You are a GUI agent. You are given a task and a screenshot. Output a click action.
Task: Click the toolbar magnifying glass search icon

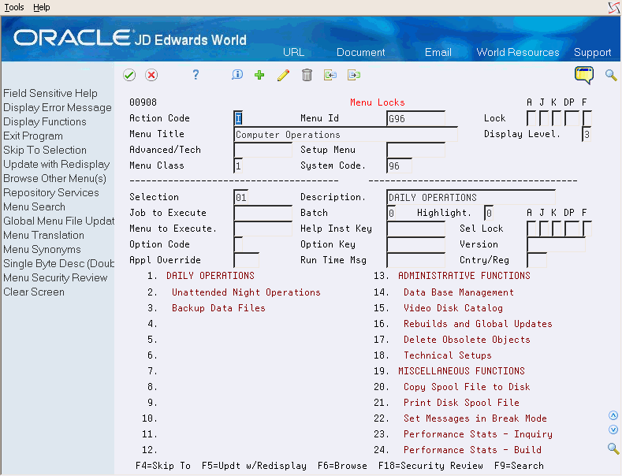tap(611, 75)
